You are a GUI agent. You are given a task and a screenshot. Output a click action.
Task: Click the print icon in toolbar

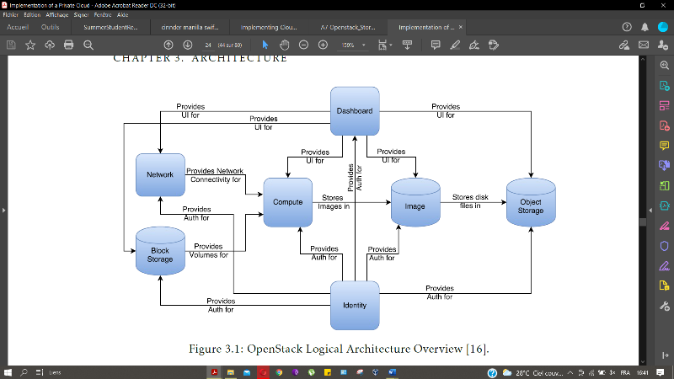(x=69, y=45)
